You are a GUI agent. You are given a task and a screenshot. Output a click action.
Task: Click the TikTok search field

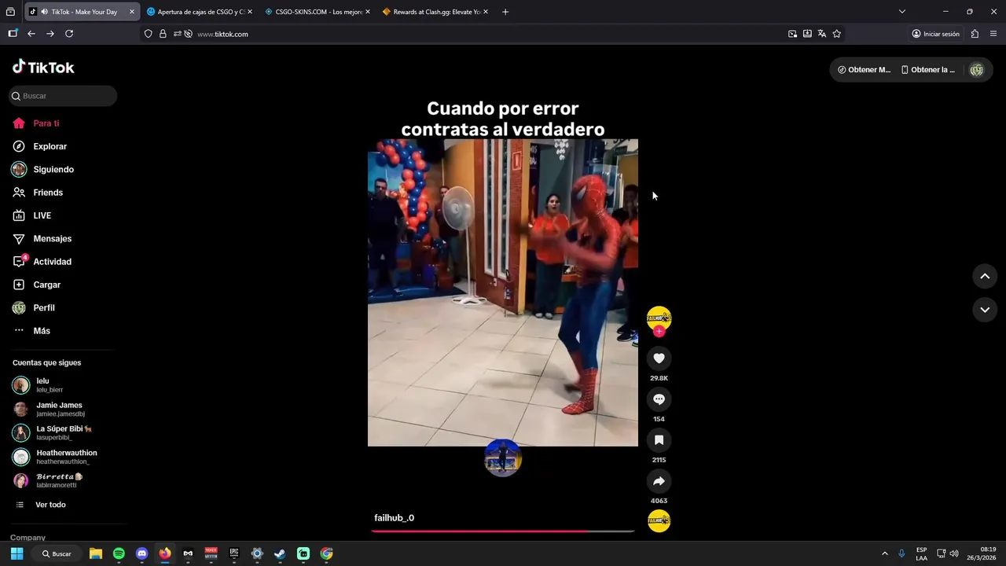point(63,96)
